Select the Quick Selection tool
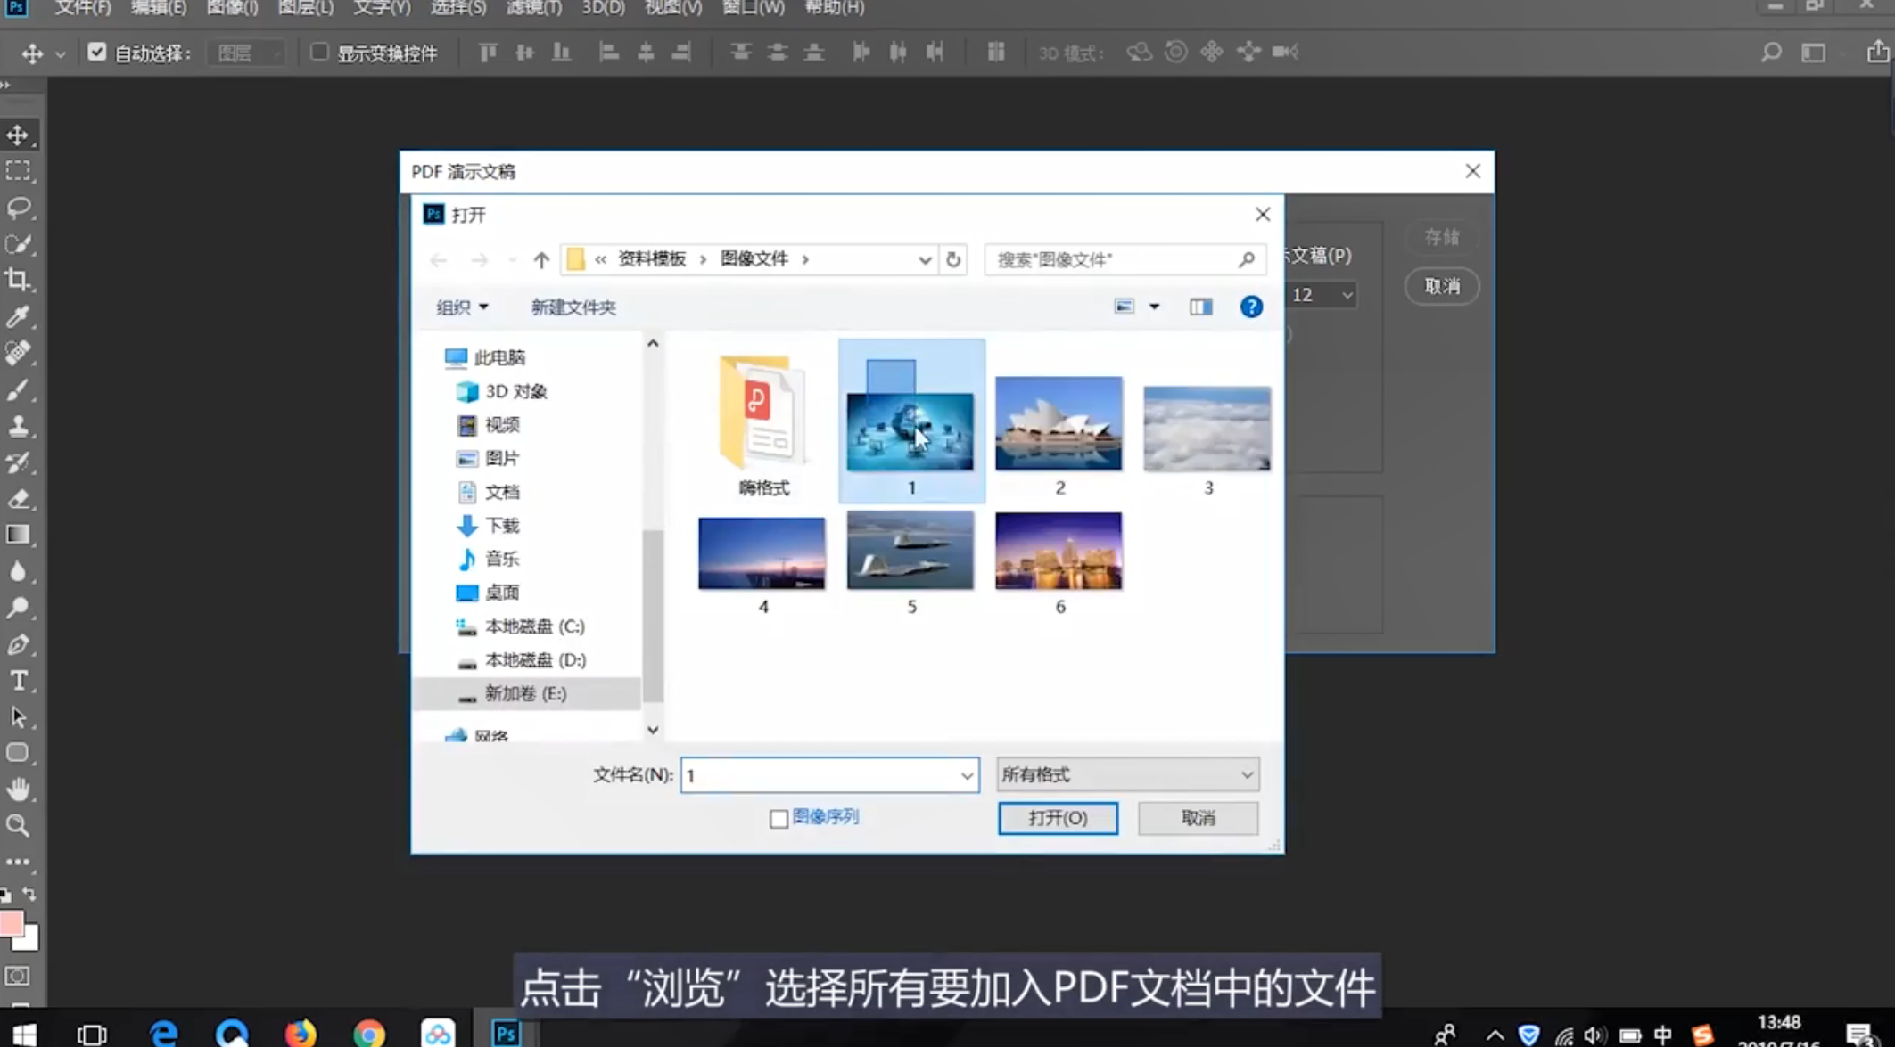The image size is (1895, 1047). pos(18,243)
